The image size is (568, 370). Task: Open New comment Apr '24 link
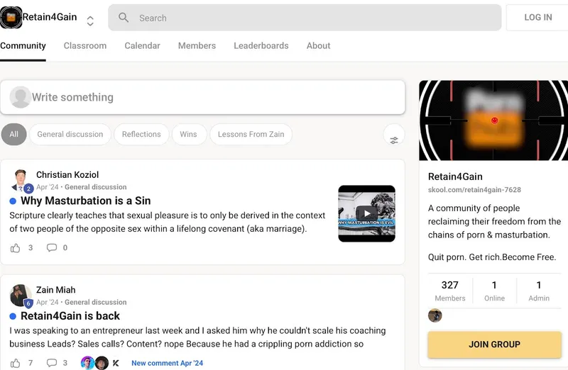point(168,363)
